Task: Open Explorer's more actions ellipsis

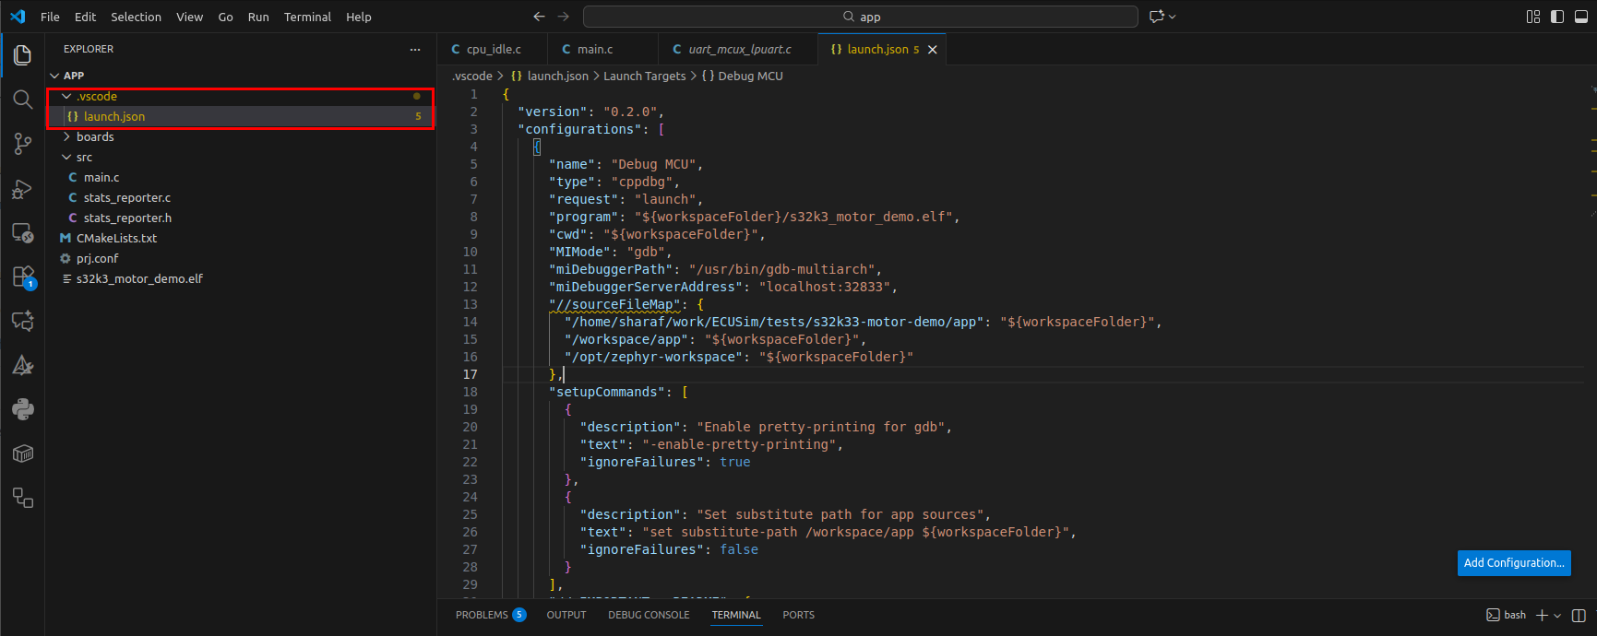Action: [415, 49]
